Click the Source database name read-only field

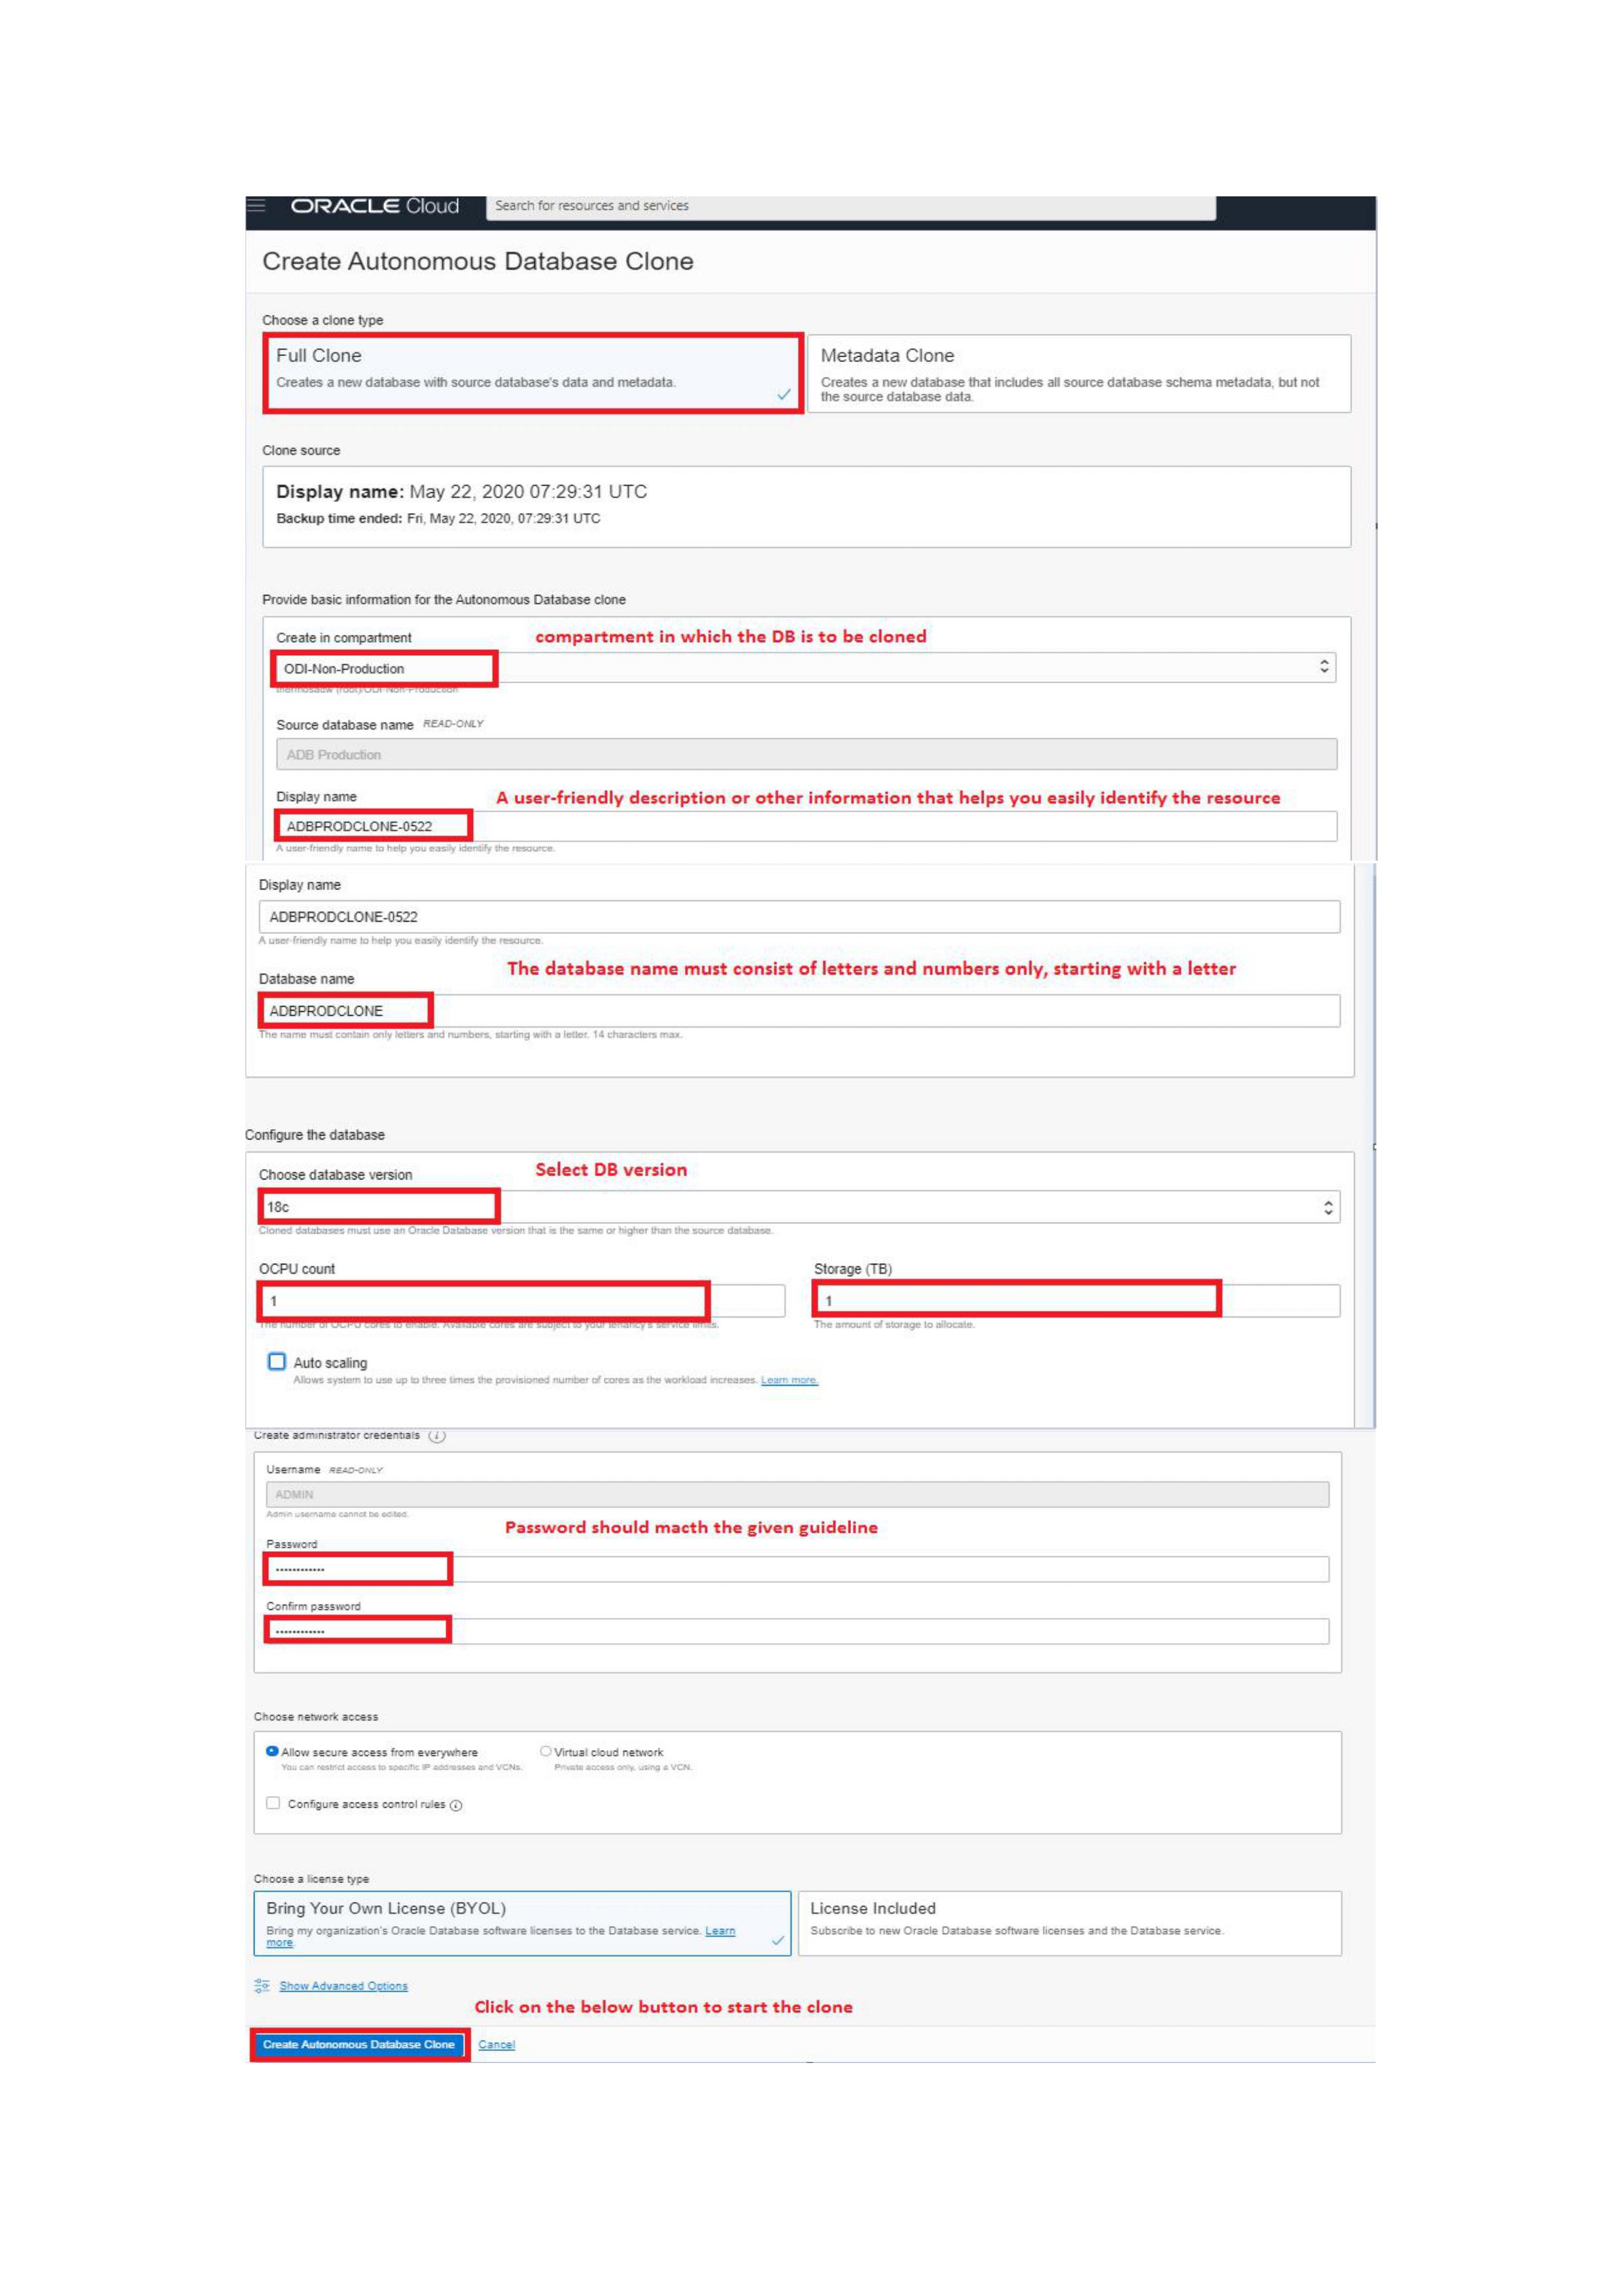807,755
